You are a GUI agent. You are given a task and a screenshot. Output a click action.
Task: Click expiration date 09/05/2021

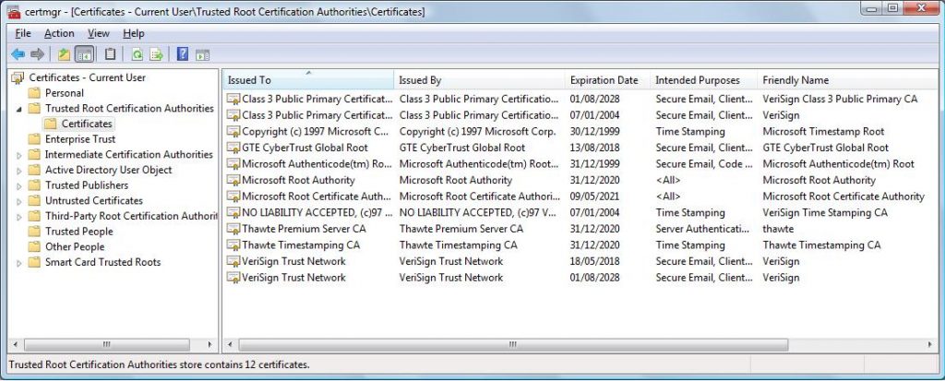click(x=594, y=196)
